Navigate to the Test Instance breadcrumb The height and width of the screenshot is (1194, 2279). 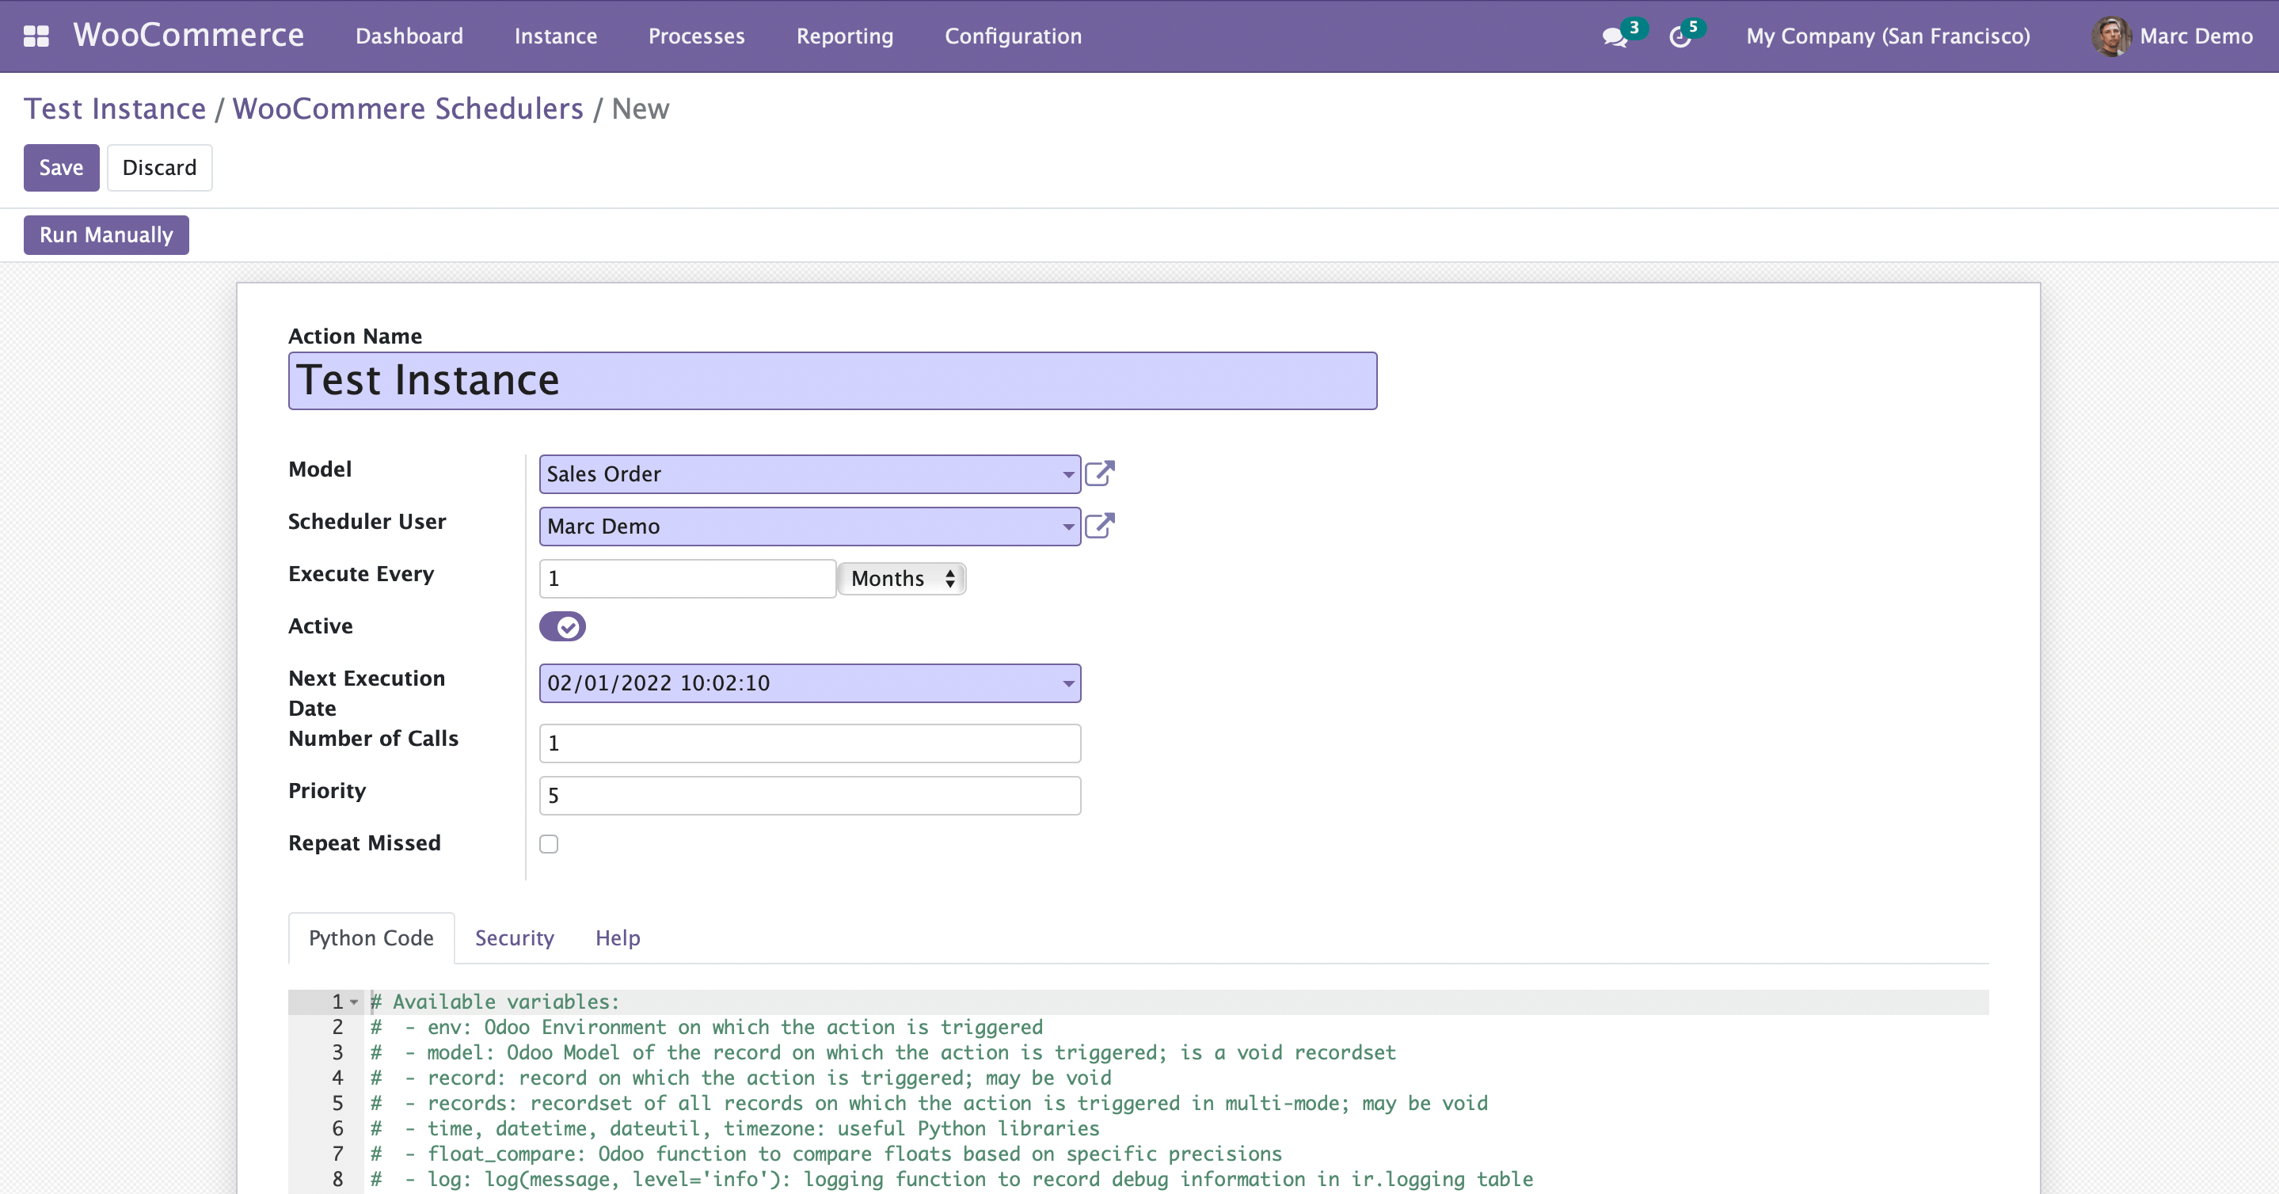click(113, 108)
